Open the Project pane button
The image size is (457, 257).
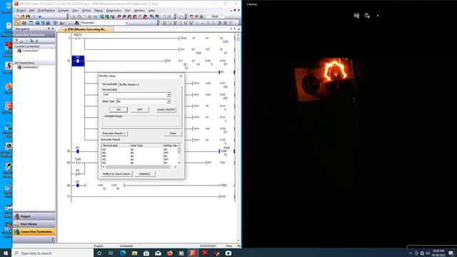point(34,216)
